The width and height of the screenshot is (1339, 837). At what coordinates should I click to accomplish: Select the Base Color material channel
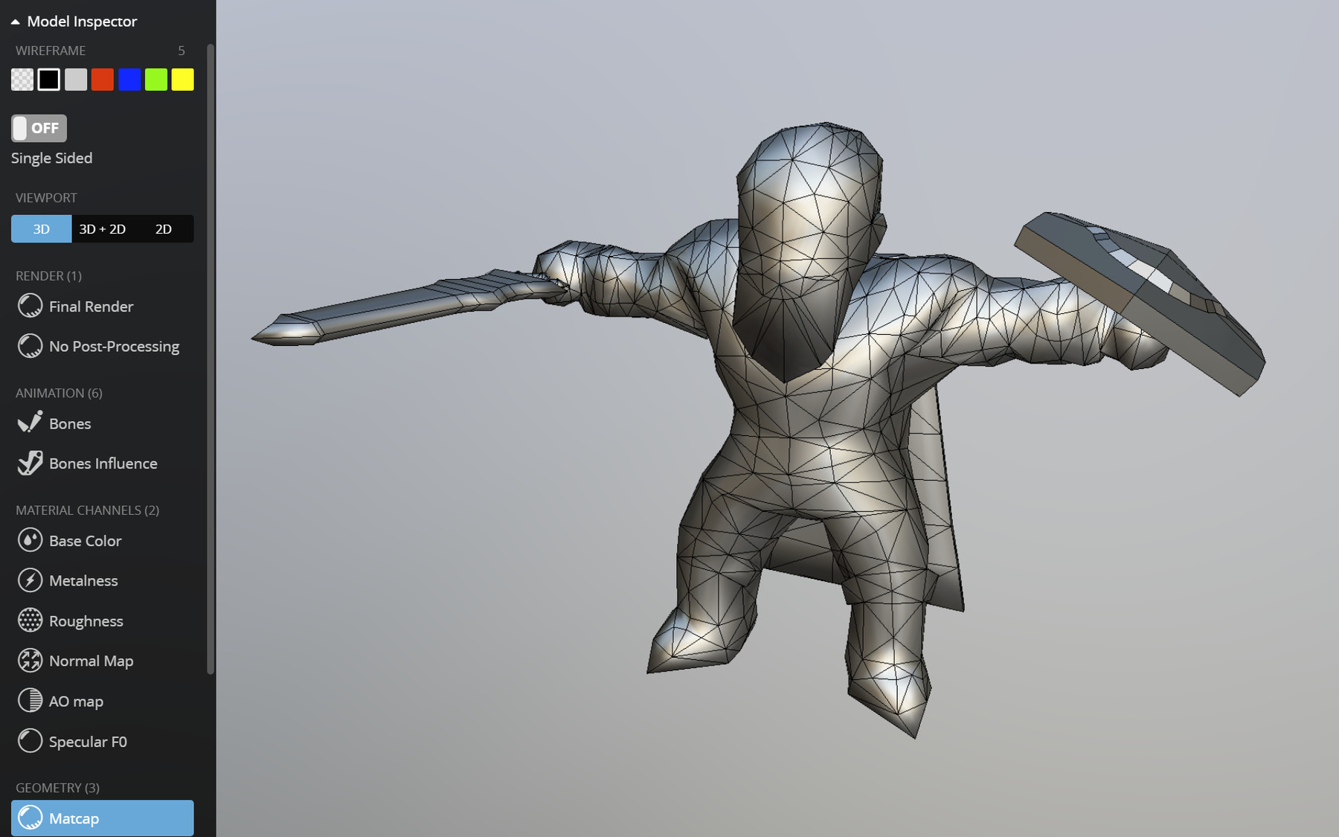[85, 541]
